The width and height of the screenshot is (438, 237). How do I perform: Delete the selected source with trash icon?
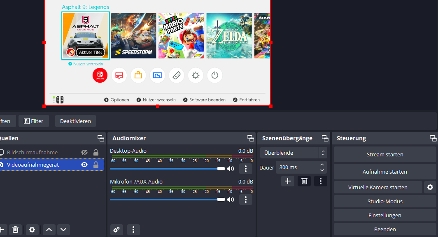pyautogui.click(x=15, y=230)
